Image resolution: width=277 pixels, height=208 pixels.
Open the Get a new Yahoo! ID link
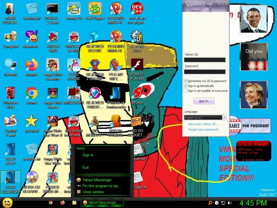pyautogui.click(x=203, y=124)
